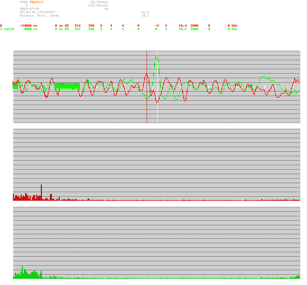Click the red '0 ns H2' entry
307x285 pixels.
point(62,26)
